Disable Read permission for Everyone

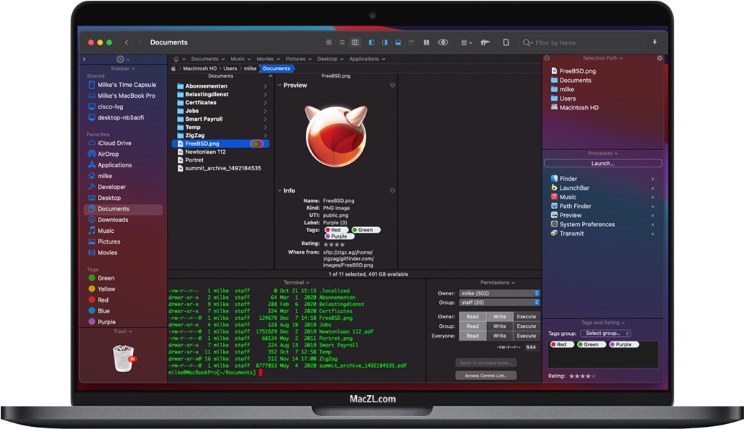[x=473, y=336]
